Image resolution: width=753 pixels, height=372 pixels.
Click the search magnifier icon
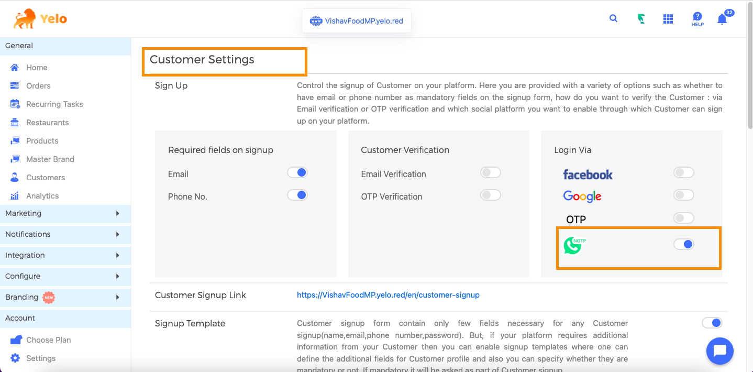coord(613,18)
